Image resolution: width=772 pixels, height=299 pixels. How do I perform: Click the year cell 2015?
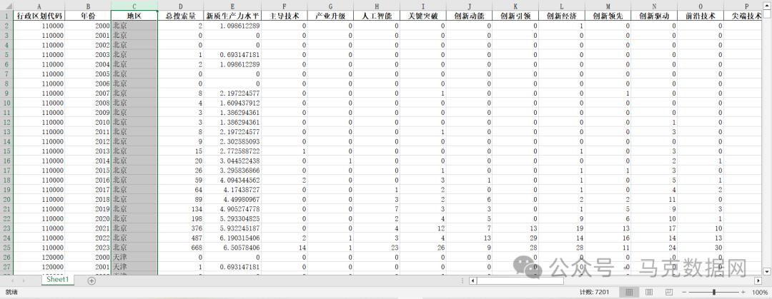[x=88, y=170]
